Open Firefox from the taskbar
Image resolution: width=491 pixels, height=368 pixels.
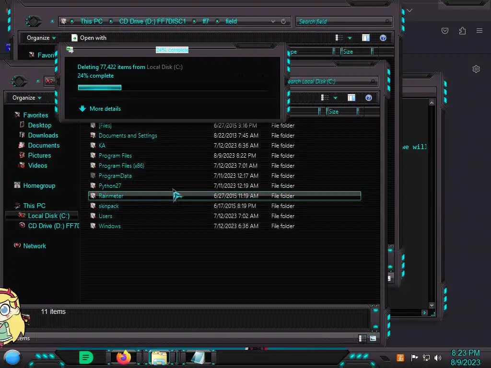124,357
